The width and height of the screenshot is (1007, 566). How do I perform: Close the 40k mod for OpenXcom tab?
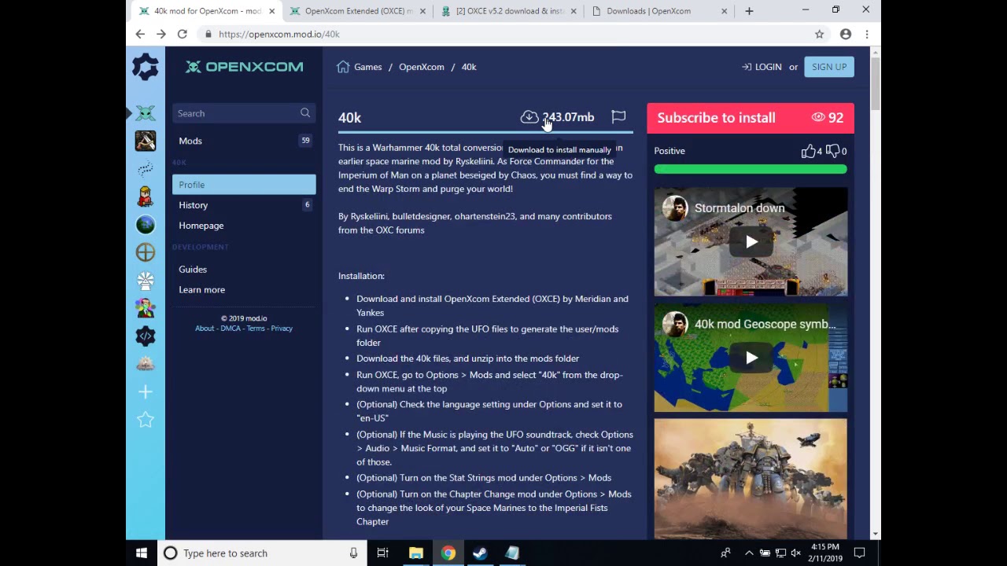coord(272,11)
